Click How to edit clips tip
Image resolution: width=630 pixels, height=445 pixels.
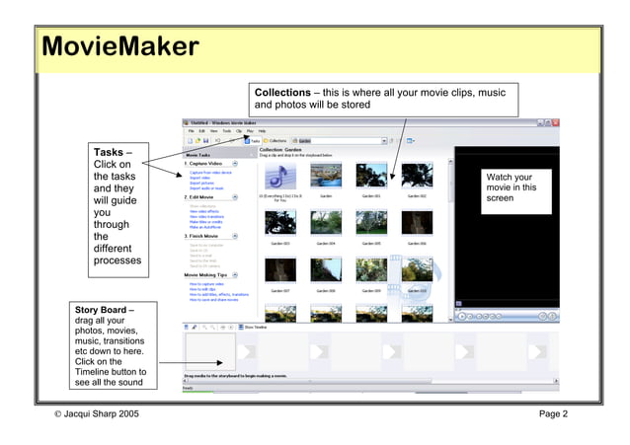pyautogui.click(x=202, y=289)
